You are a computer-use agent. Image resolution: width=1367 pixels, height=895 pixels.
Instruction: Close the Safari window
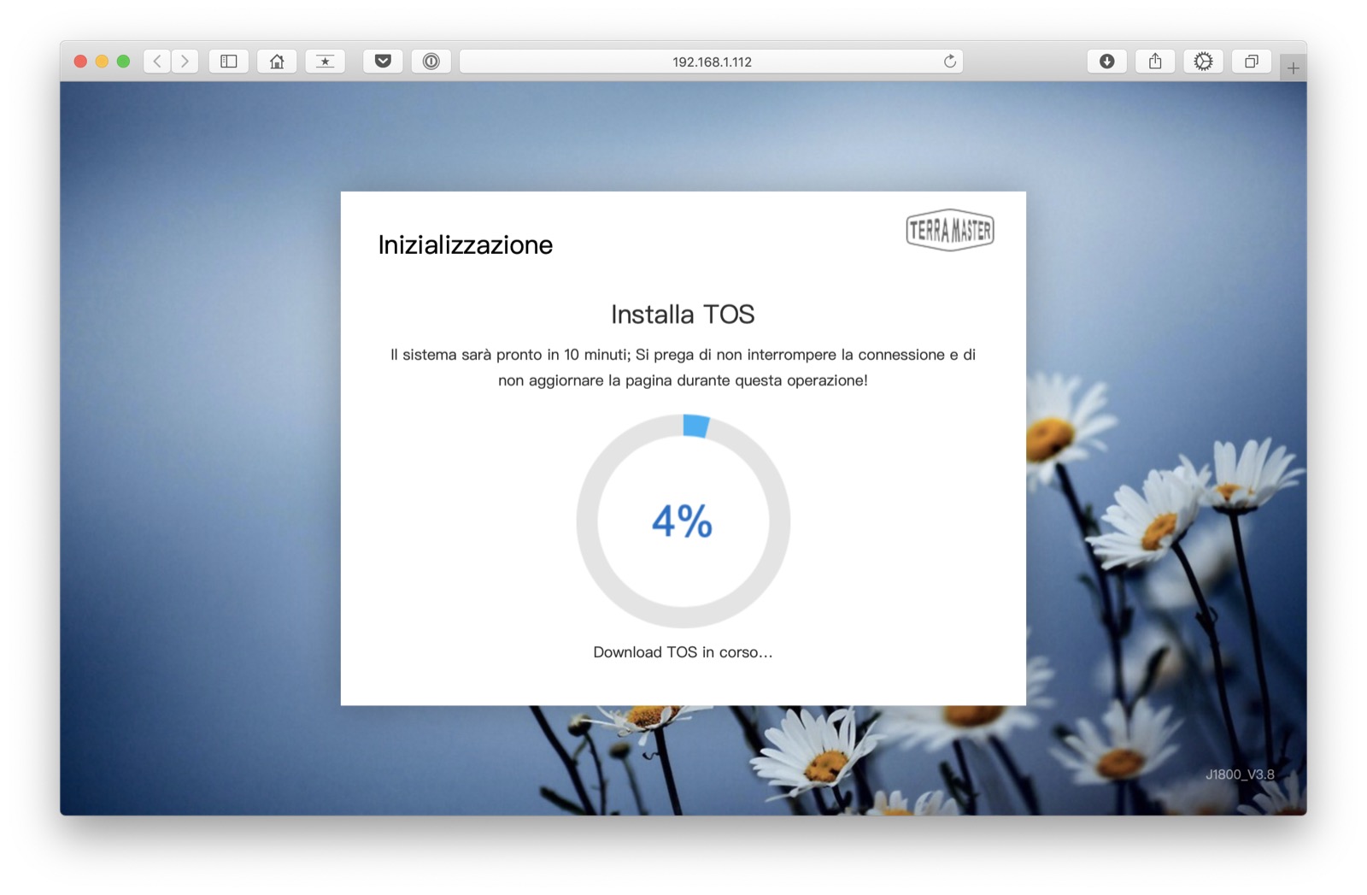(80, 62)
